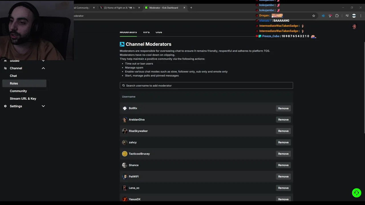Image resolution: width=365 pixels, height=205 pixels.
Task: Select Roles in the sidebar
Action: (x=24, y=83)
